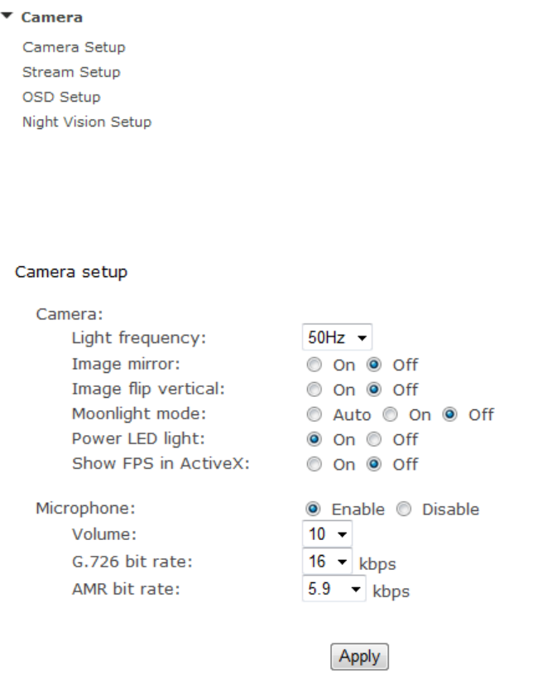Screen dimensions: 552x698
Task: Select Moonlight mode Off radio button
Action: click(449, 414)
